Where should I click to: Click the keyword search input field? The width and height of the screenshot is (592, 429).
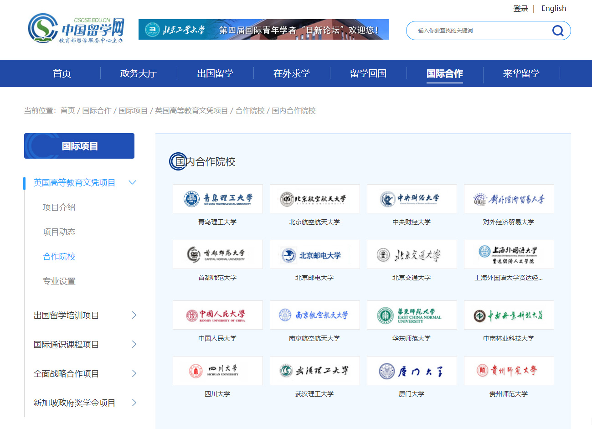pyautogui.click(x=479, y=31)
